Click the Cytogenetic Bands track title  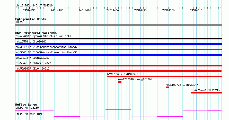tap(31, 19)
